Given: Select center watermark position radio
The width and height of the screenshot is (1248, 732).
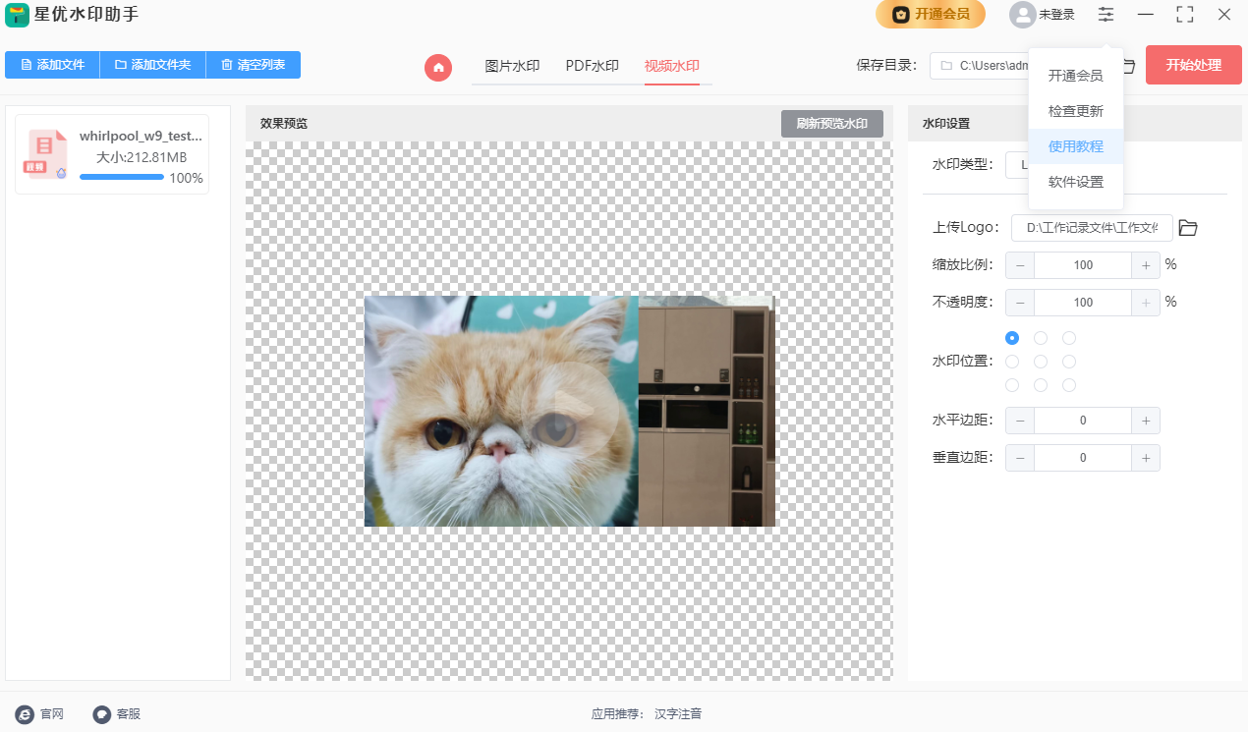Looking at the screenshot, I should pyautogui.click(x=1041, y=362).
